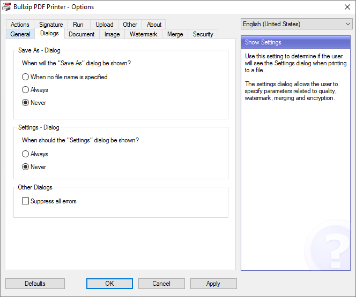Open the English (United States) language dropdown
This screenshot has width=356, height=297.
click(296, 24)
